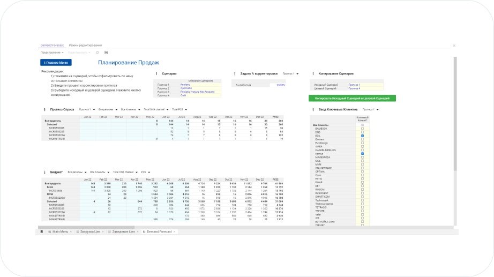Click the Главное Меню button
The image size is (494, 277).
pos(56,63)
